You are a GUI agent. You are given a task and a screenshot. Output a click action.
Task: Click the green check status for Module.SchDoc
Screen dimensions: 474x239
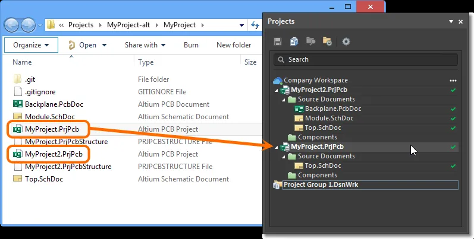click(x=453, y=119)
